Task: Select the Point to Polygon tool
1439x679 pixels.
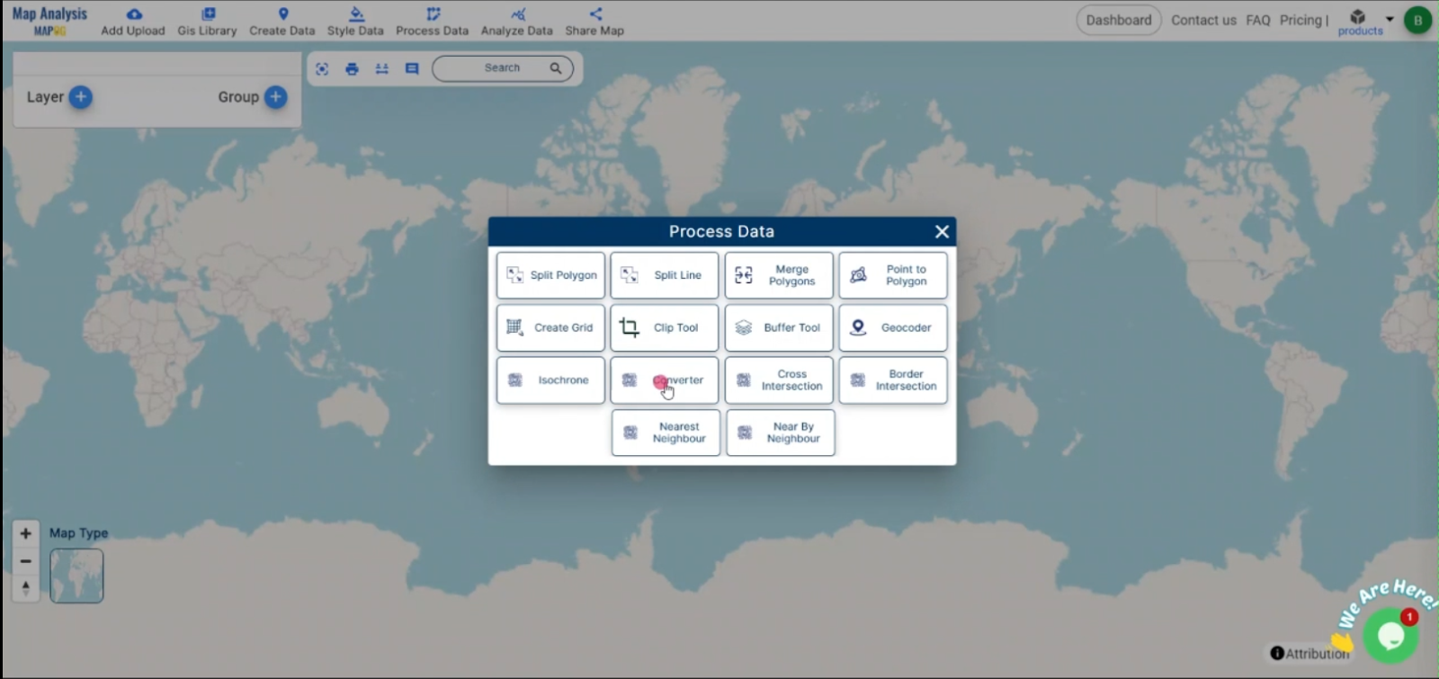Action: [x=893, y=275]
